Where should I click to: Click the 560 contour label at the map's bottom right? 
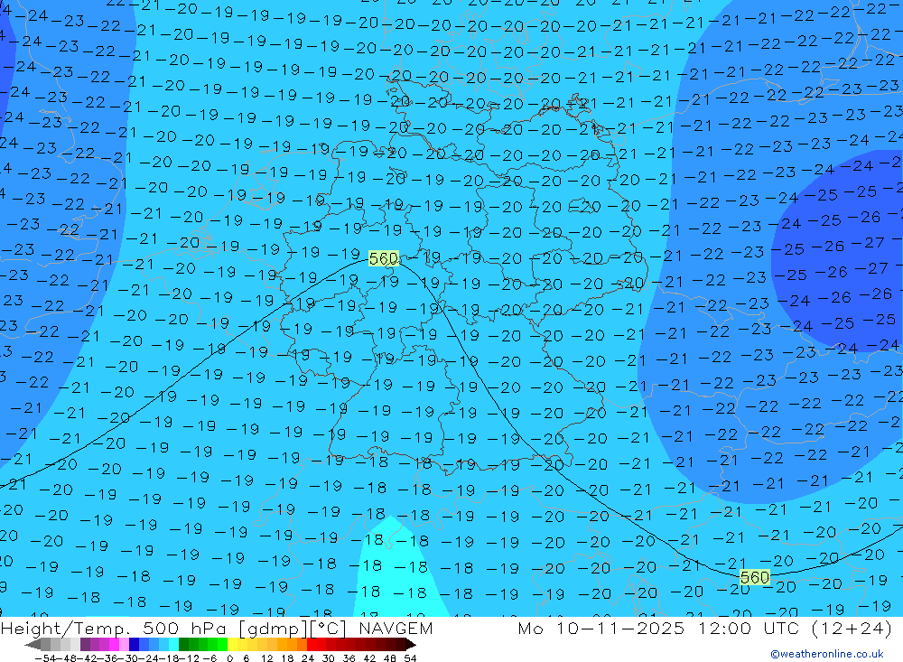pyautogui.click(x=754, y=577)
